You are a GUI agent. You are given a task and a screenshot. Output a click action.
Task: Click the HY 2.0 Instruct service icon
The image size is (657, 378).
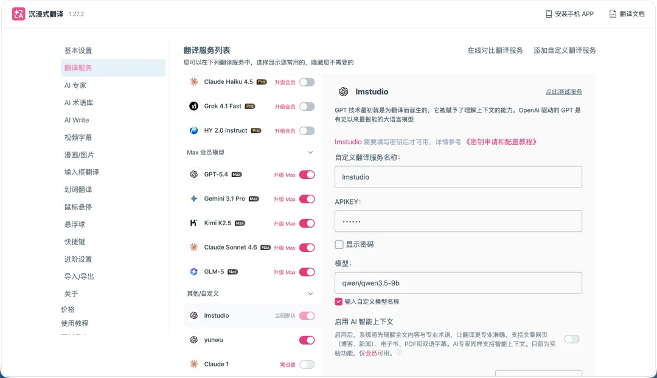(193, 130)
